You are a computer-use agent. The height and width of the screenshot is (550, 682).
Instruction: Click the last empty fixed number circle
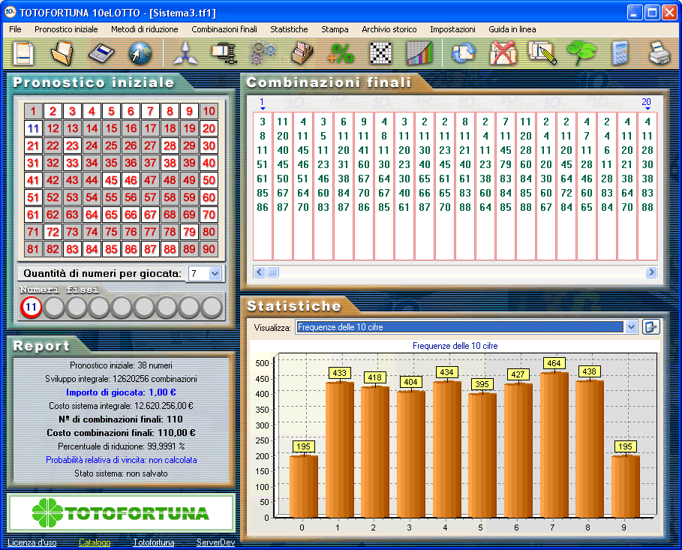[212, 307]
